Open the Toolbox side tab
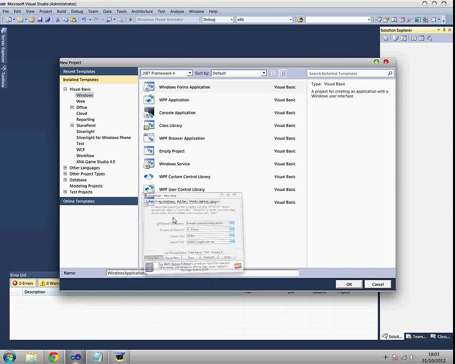 [3, 76]
